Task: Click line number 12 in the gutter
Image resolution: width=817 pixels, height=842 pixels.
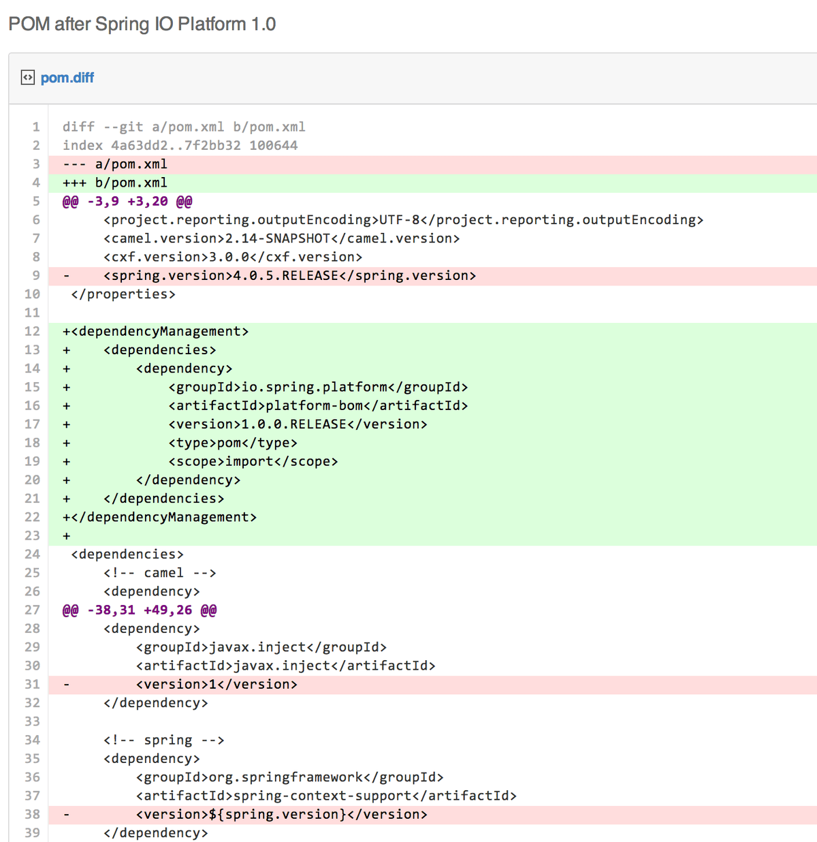Action: (x=32, y=332)
